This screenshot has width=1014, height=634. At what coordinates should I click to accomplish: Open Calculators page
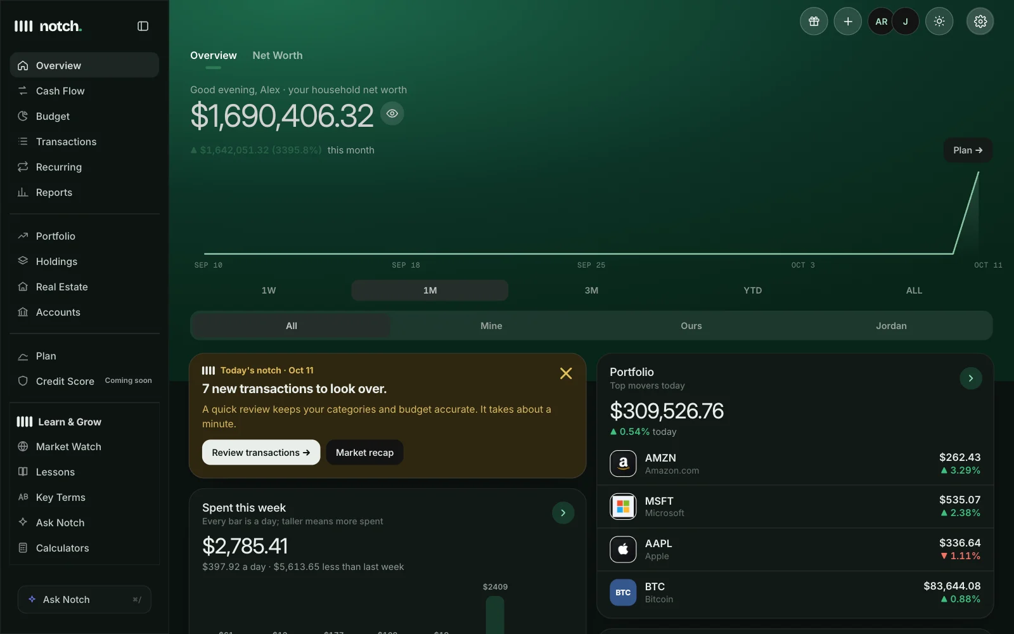click(x=84, y=548)
